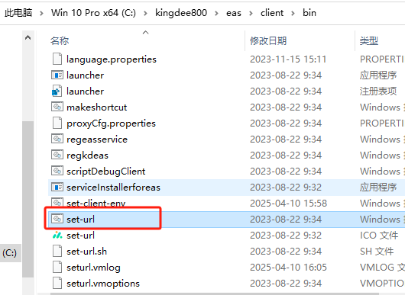The height and width of the screenshot is (295, 405).
Task: Click horizontal scrollbar at bottom of file list
Action: click(x=215, y=293)
